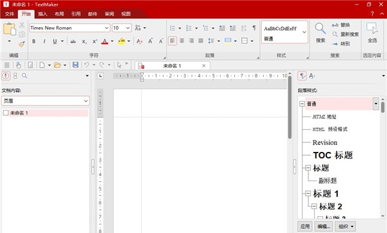The width and height of the screenshot is (387, 233).
Task: Apply the red font color
Action: [104, 41]
